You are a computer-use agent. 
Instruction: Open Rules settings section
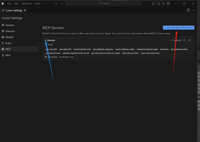[x=19, y=43]
